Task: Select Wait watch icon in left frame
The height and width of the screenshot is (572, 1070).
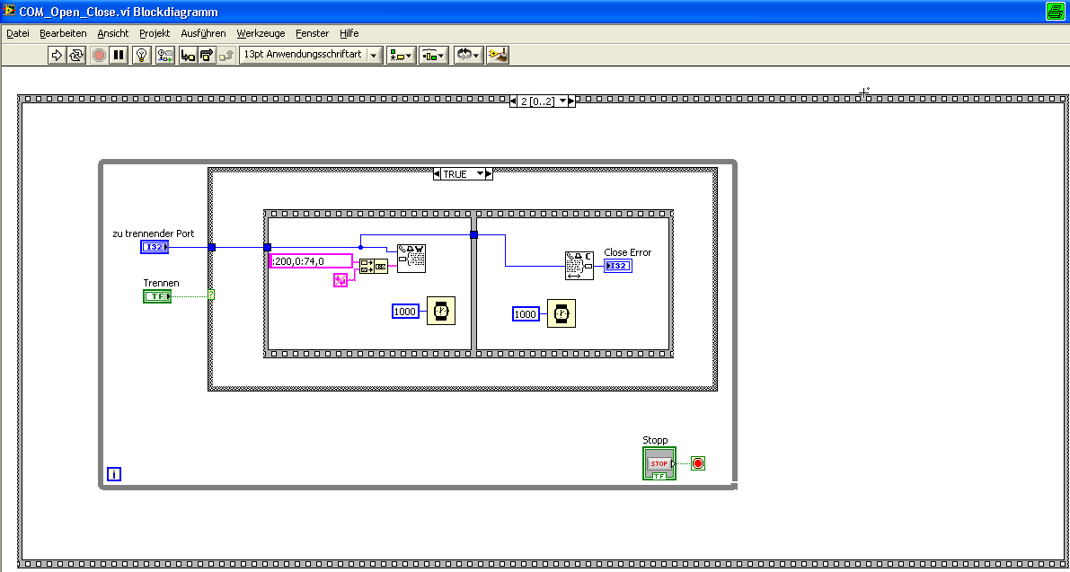Action: pyautogui.click(x=441, y=310)
